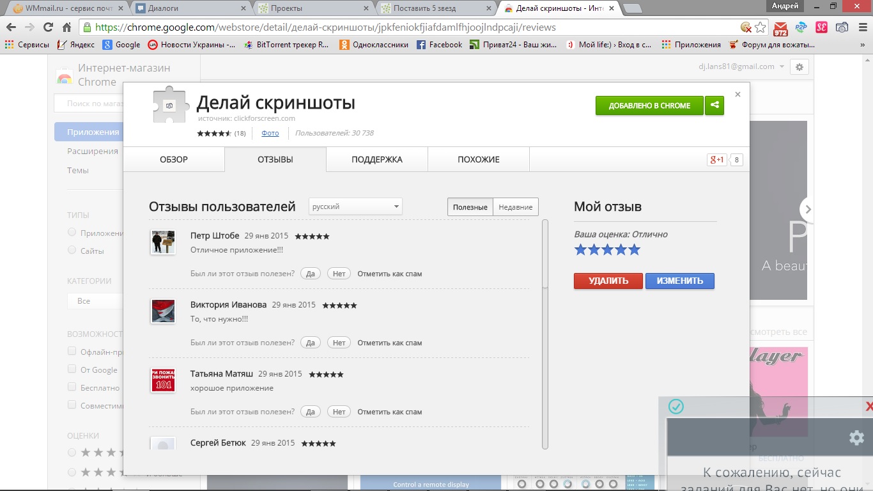Mark Татьяна Матяш's review helpful with Да
The height and width of the screenshot is (491, 873).
(311, 412)
